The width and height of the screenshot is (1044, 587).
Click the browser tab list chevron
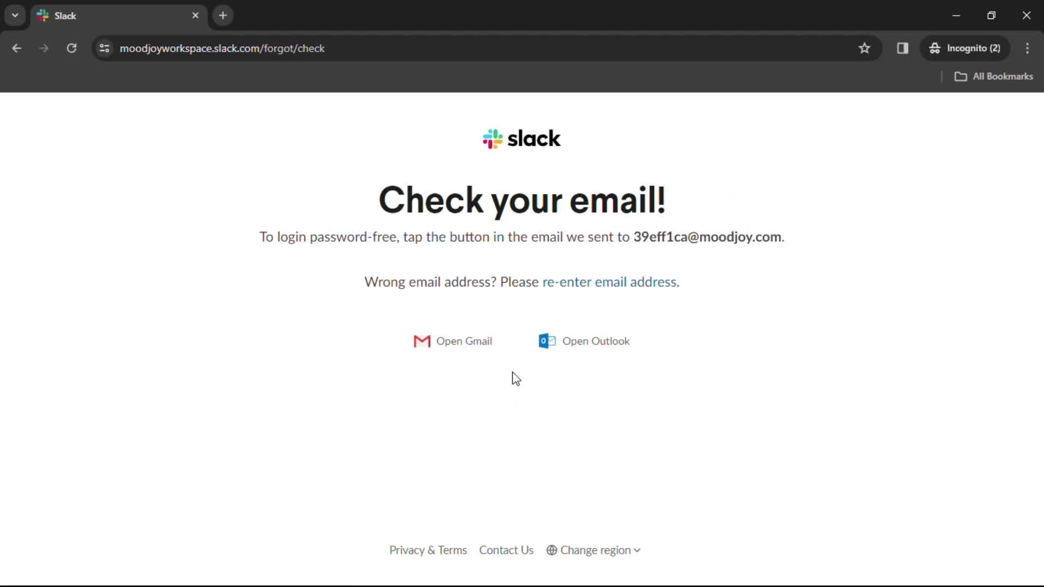(x=15, y=16)
